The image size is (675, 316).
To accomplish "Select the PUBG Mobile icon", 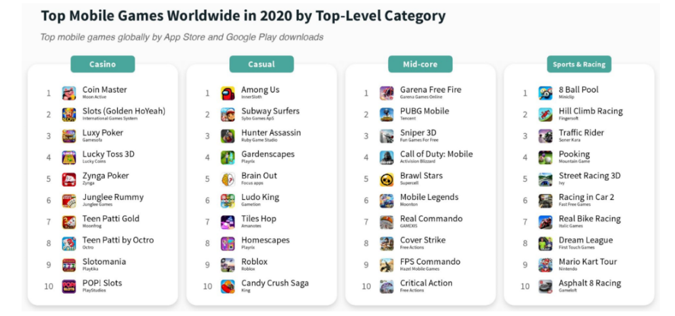I will [387, 115].
